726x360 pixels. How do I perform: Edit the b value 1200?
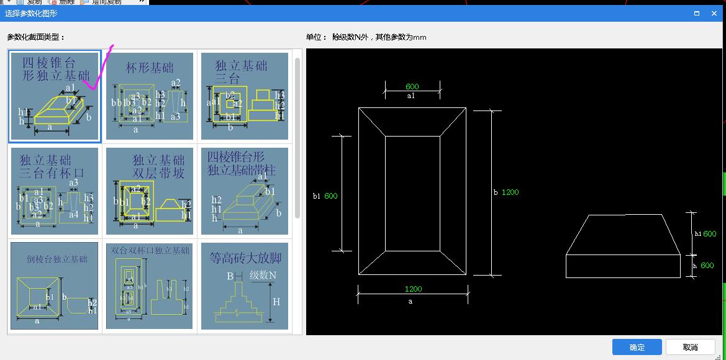pyautogui.click(x=510, y=192)
